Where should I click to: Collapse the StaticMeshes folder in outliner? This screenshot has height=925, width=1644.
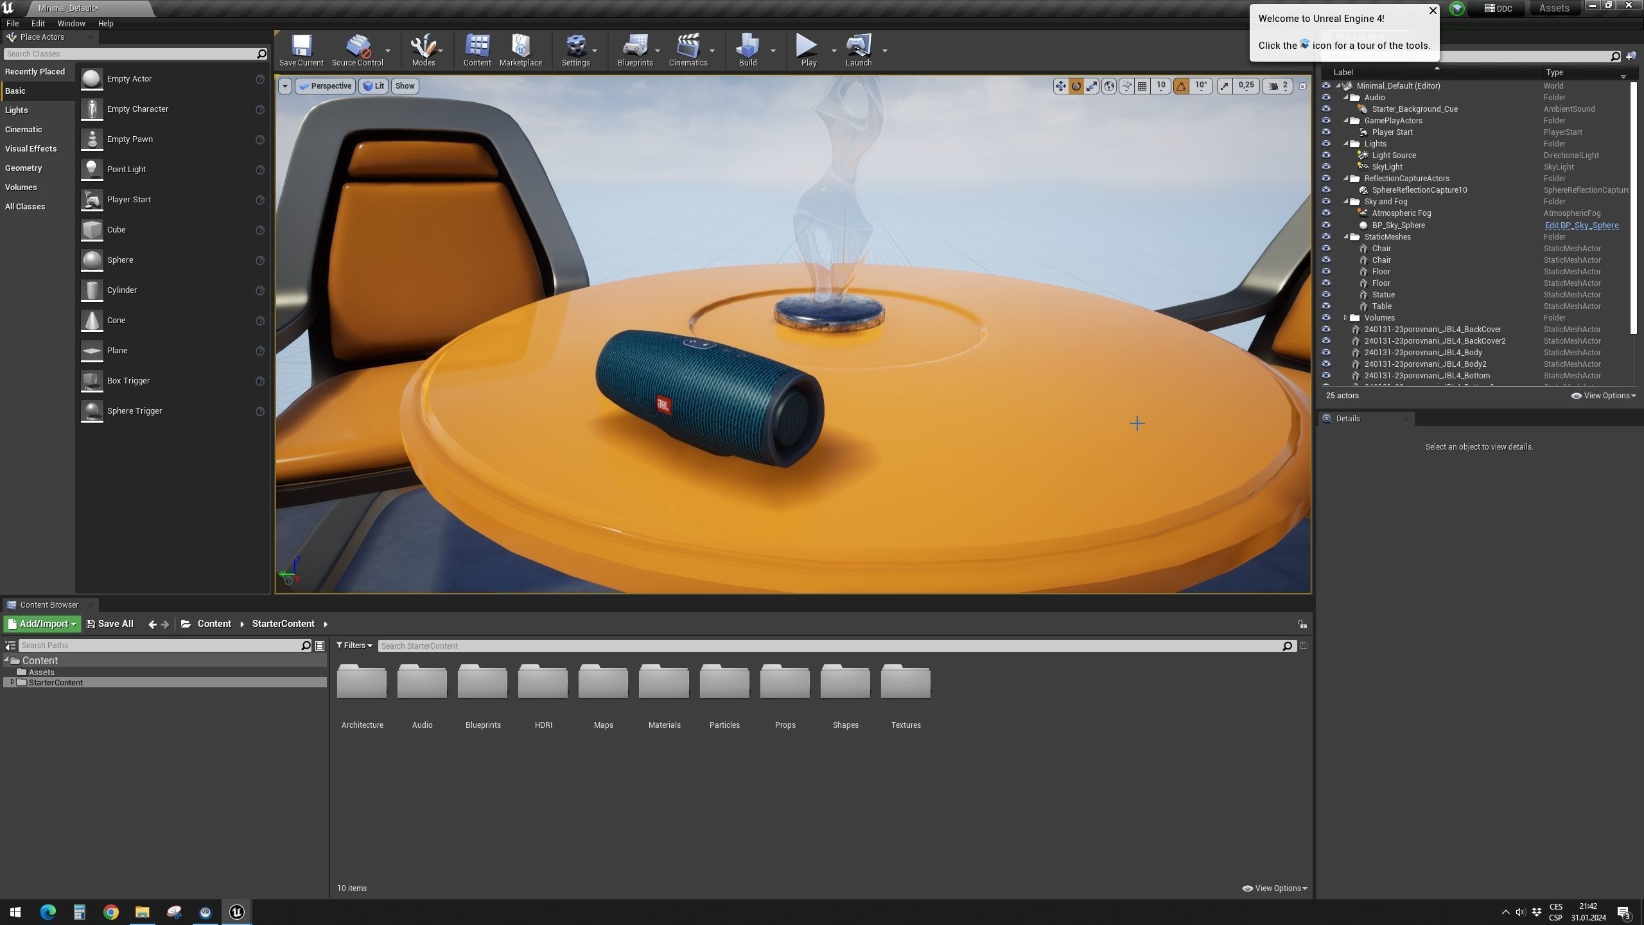(x=1345, y=237)
